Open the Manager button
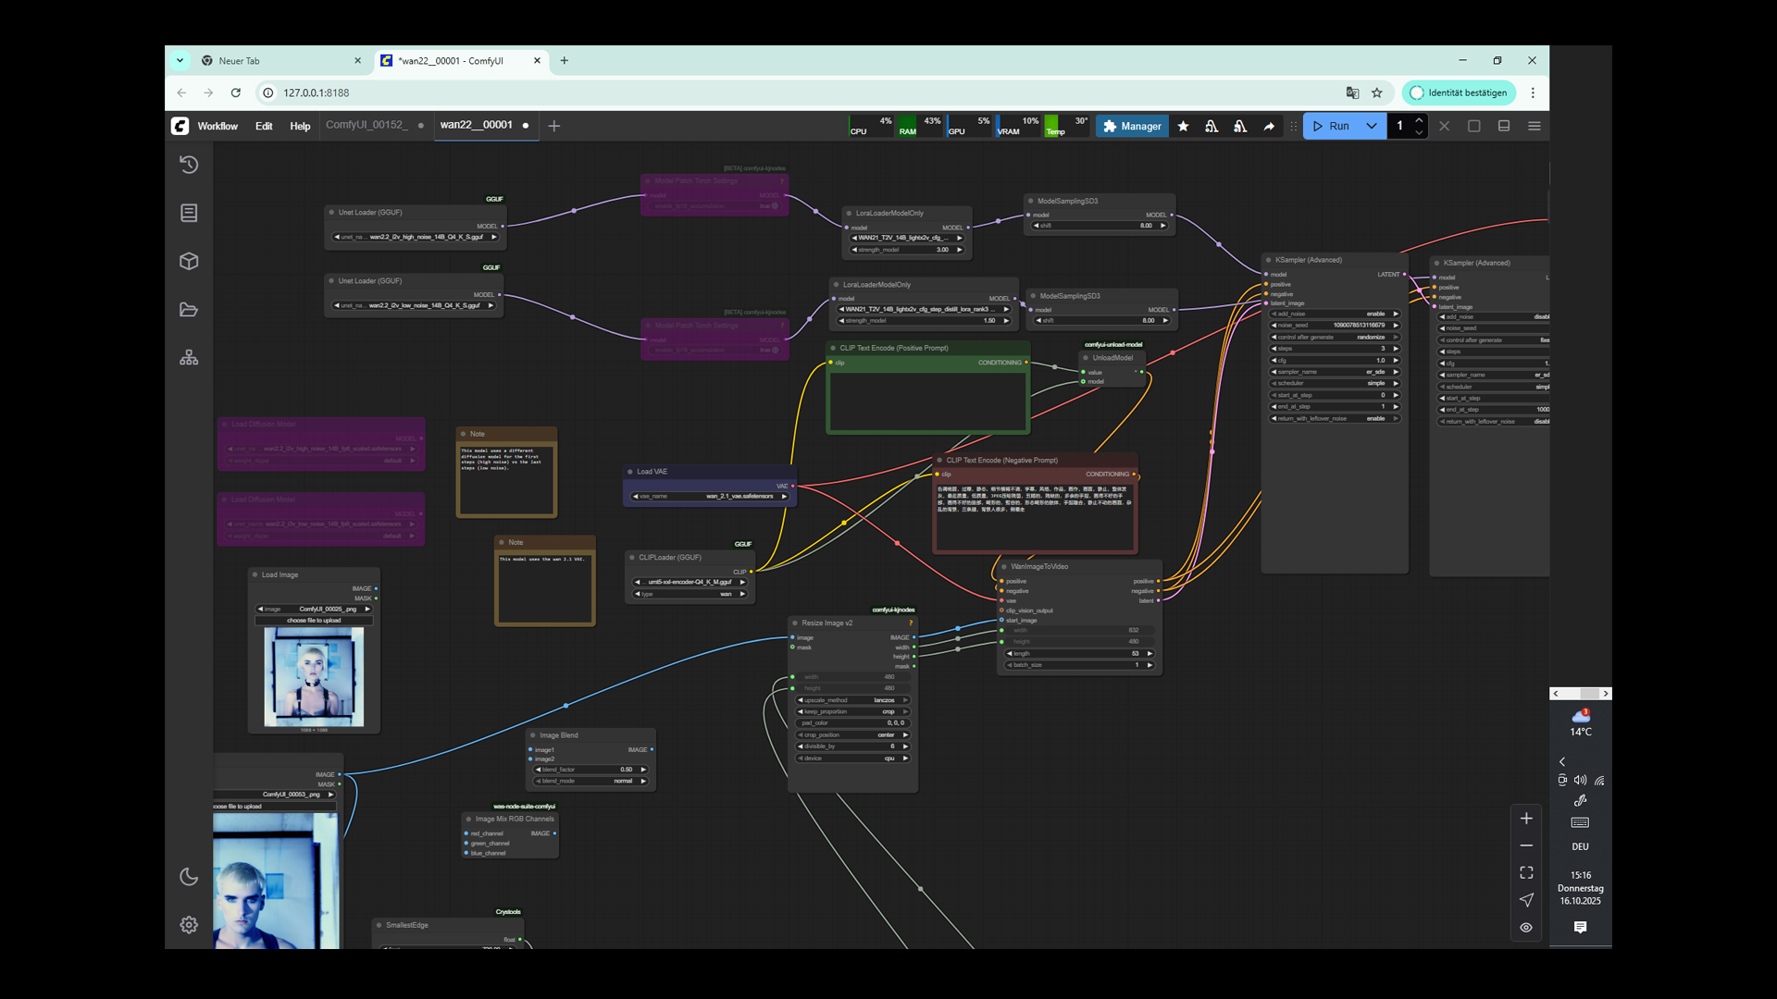 click(1132, 126)
